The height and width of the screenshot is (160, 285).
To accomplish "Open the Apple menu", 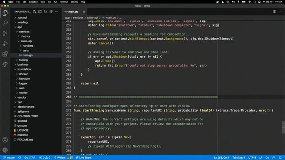I will [x=4, y=2].
